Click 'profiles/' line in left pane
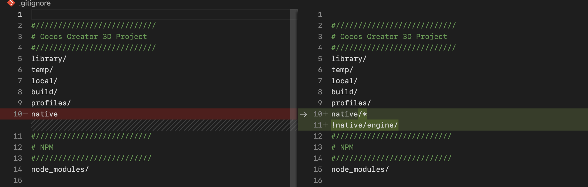The image size is (588, 187). click(x=51, y=103)
